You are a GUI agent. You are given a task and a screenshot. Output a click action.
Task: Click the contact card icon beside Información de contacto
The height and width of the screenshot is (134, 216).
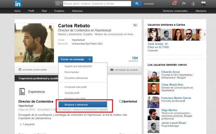point(112,70)
